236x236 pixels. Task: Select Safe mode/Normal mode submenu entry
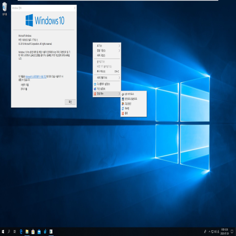coord(134,99)
